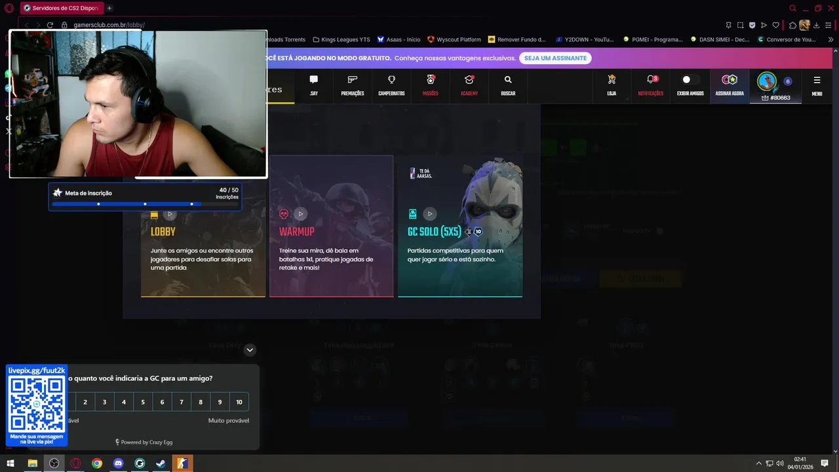This screenshot has width=839, height=472.
Task: Open the DASN SIMEI bookmark
Action: coord(720,39)
